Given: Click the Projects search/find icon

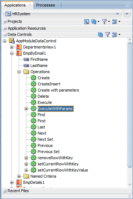Looking at the screenshot, I should click(x=86, y=22).
